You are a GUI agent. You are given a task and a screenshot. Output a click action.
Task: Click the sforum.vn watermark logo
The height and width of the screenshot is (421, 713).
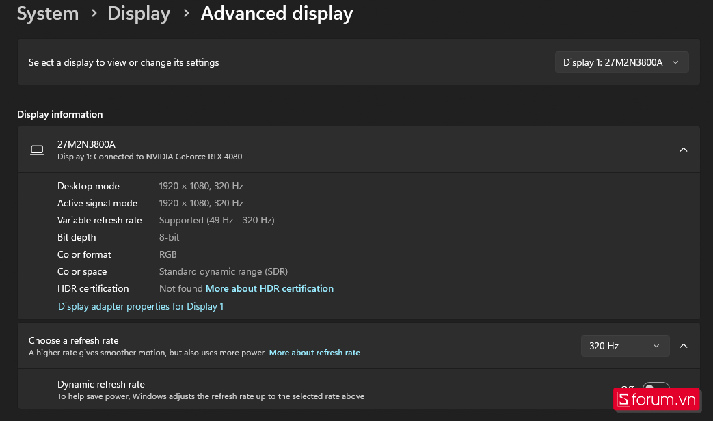(656, 398)
